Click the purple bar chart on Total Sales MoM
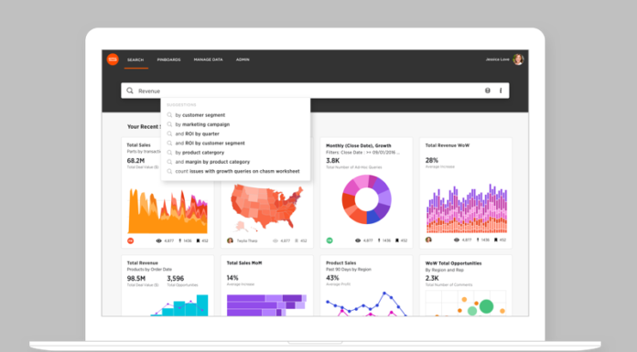This screenshot has height=352, width=637. pos(266,305)
